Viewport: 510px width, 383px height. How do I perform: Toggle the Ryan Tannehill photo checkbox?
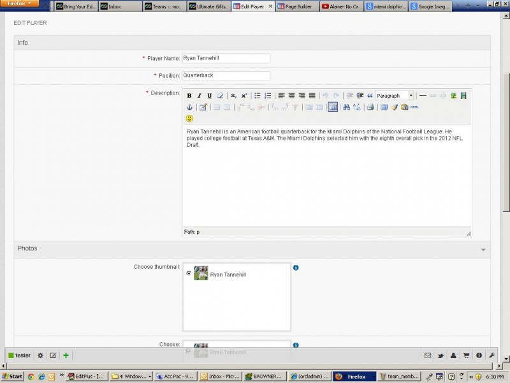(x=188, y=351)
